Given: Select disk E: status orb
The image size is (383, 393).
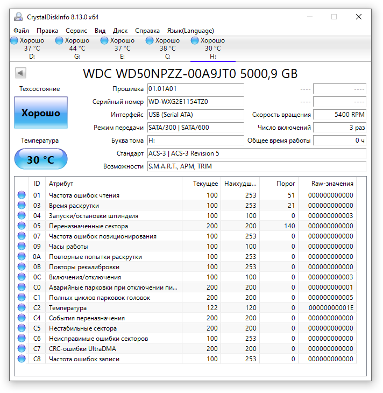Looking at the screenshot, I should point(104,40).
